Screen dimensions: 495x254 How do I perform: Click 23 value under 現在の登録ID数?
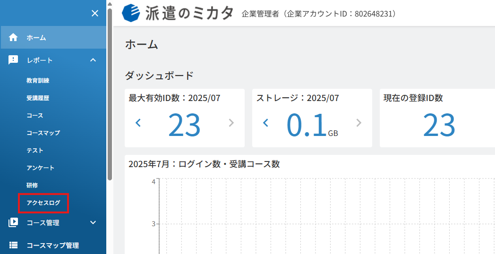coord(439,125)
